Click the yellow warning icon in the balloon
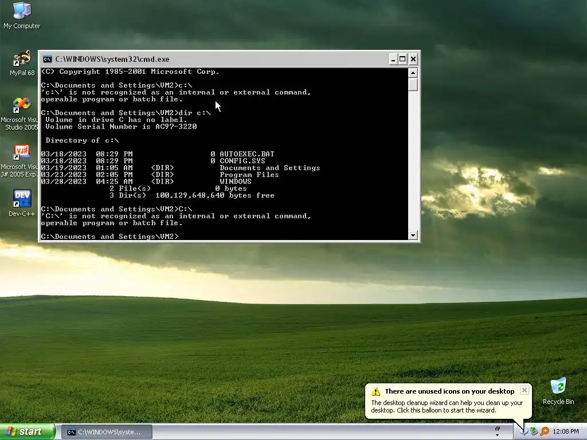This screenshot has height=440, width=587. point(375,391)
